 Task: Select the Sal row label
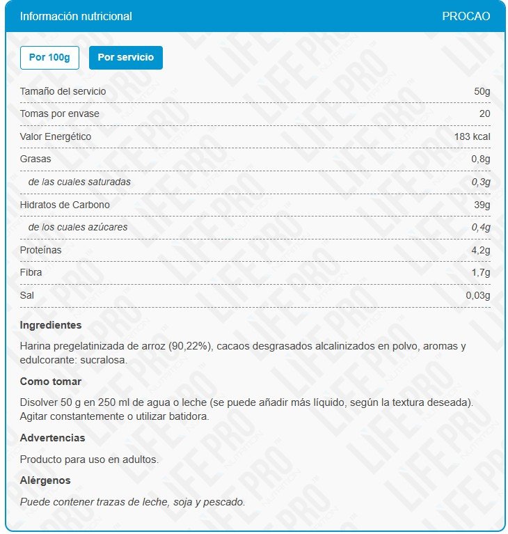26,295
